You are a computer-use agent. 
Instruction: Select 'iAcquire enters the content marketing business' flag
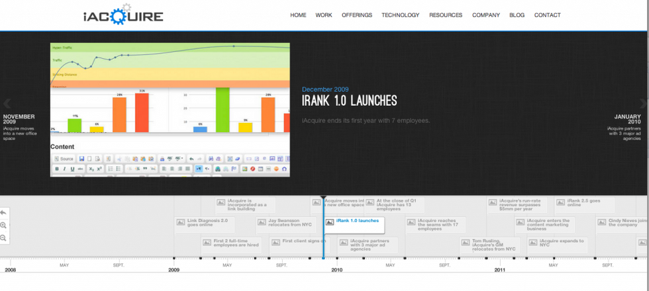544,224
